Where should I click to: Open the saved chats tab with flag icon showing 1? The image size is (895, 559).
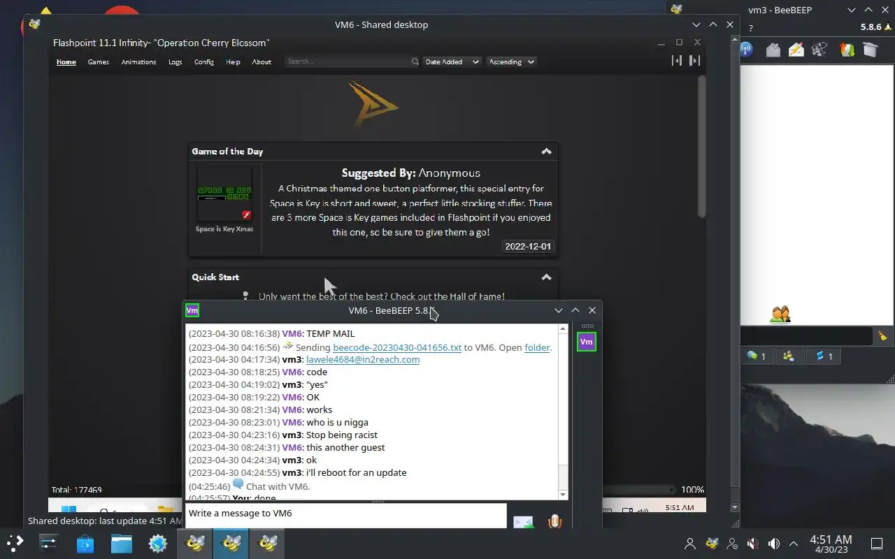(824, 356)
